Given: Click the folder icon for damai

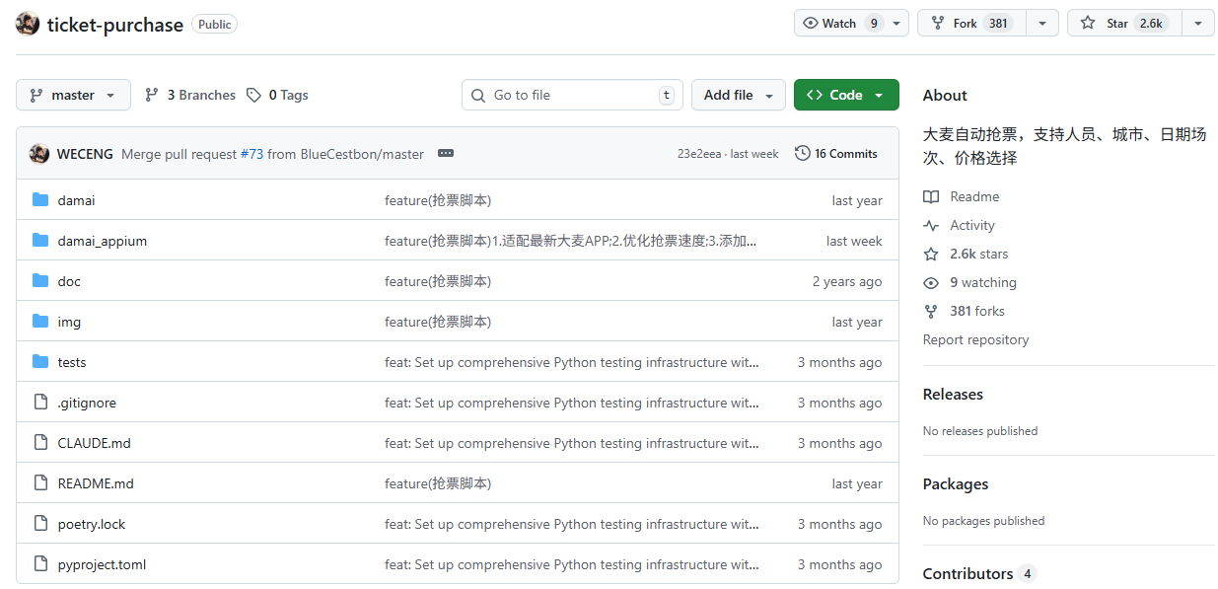Looking at the screenshot, I should click(40, 200).
